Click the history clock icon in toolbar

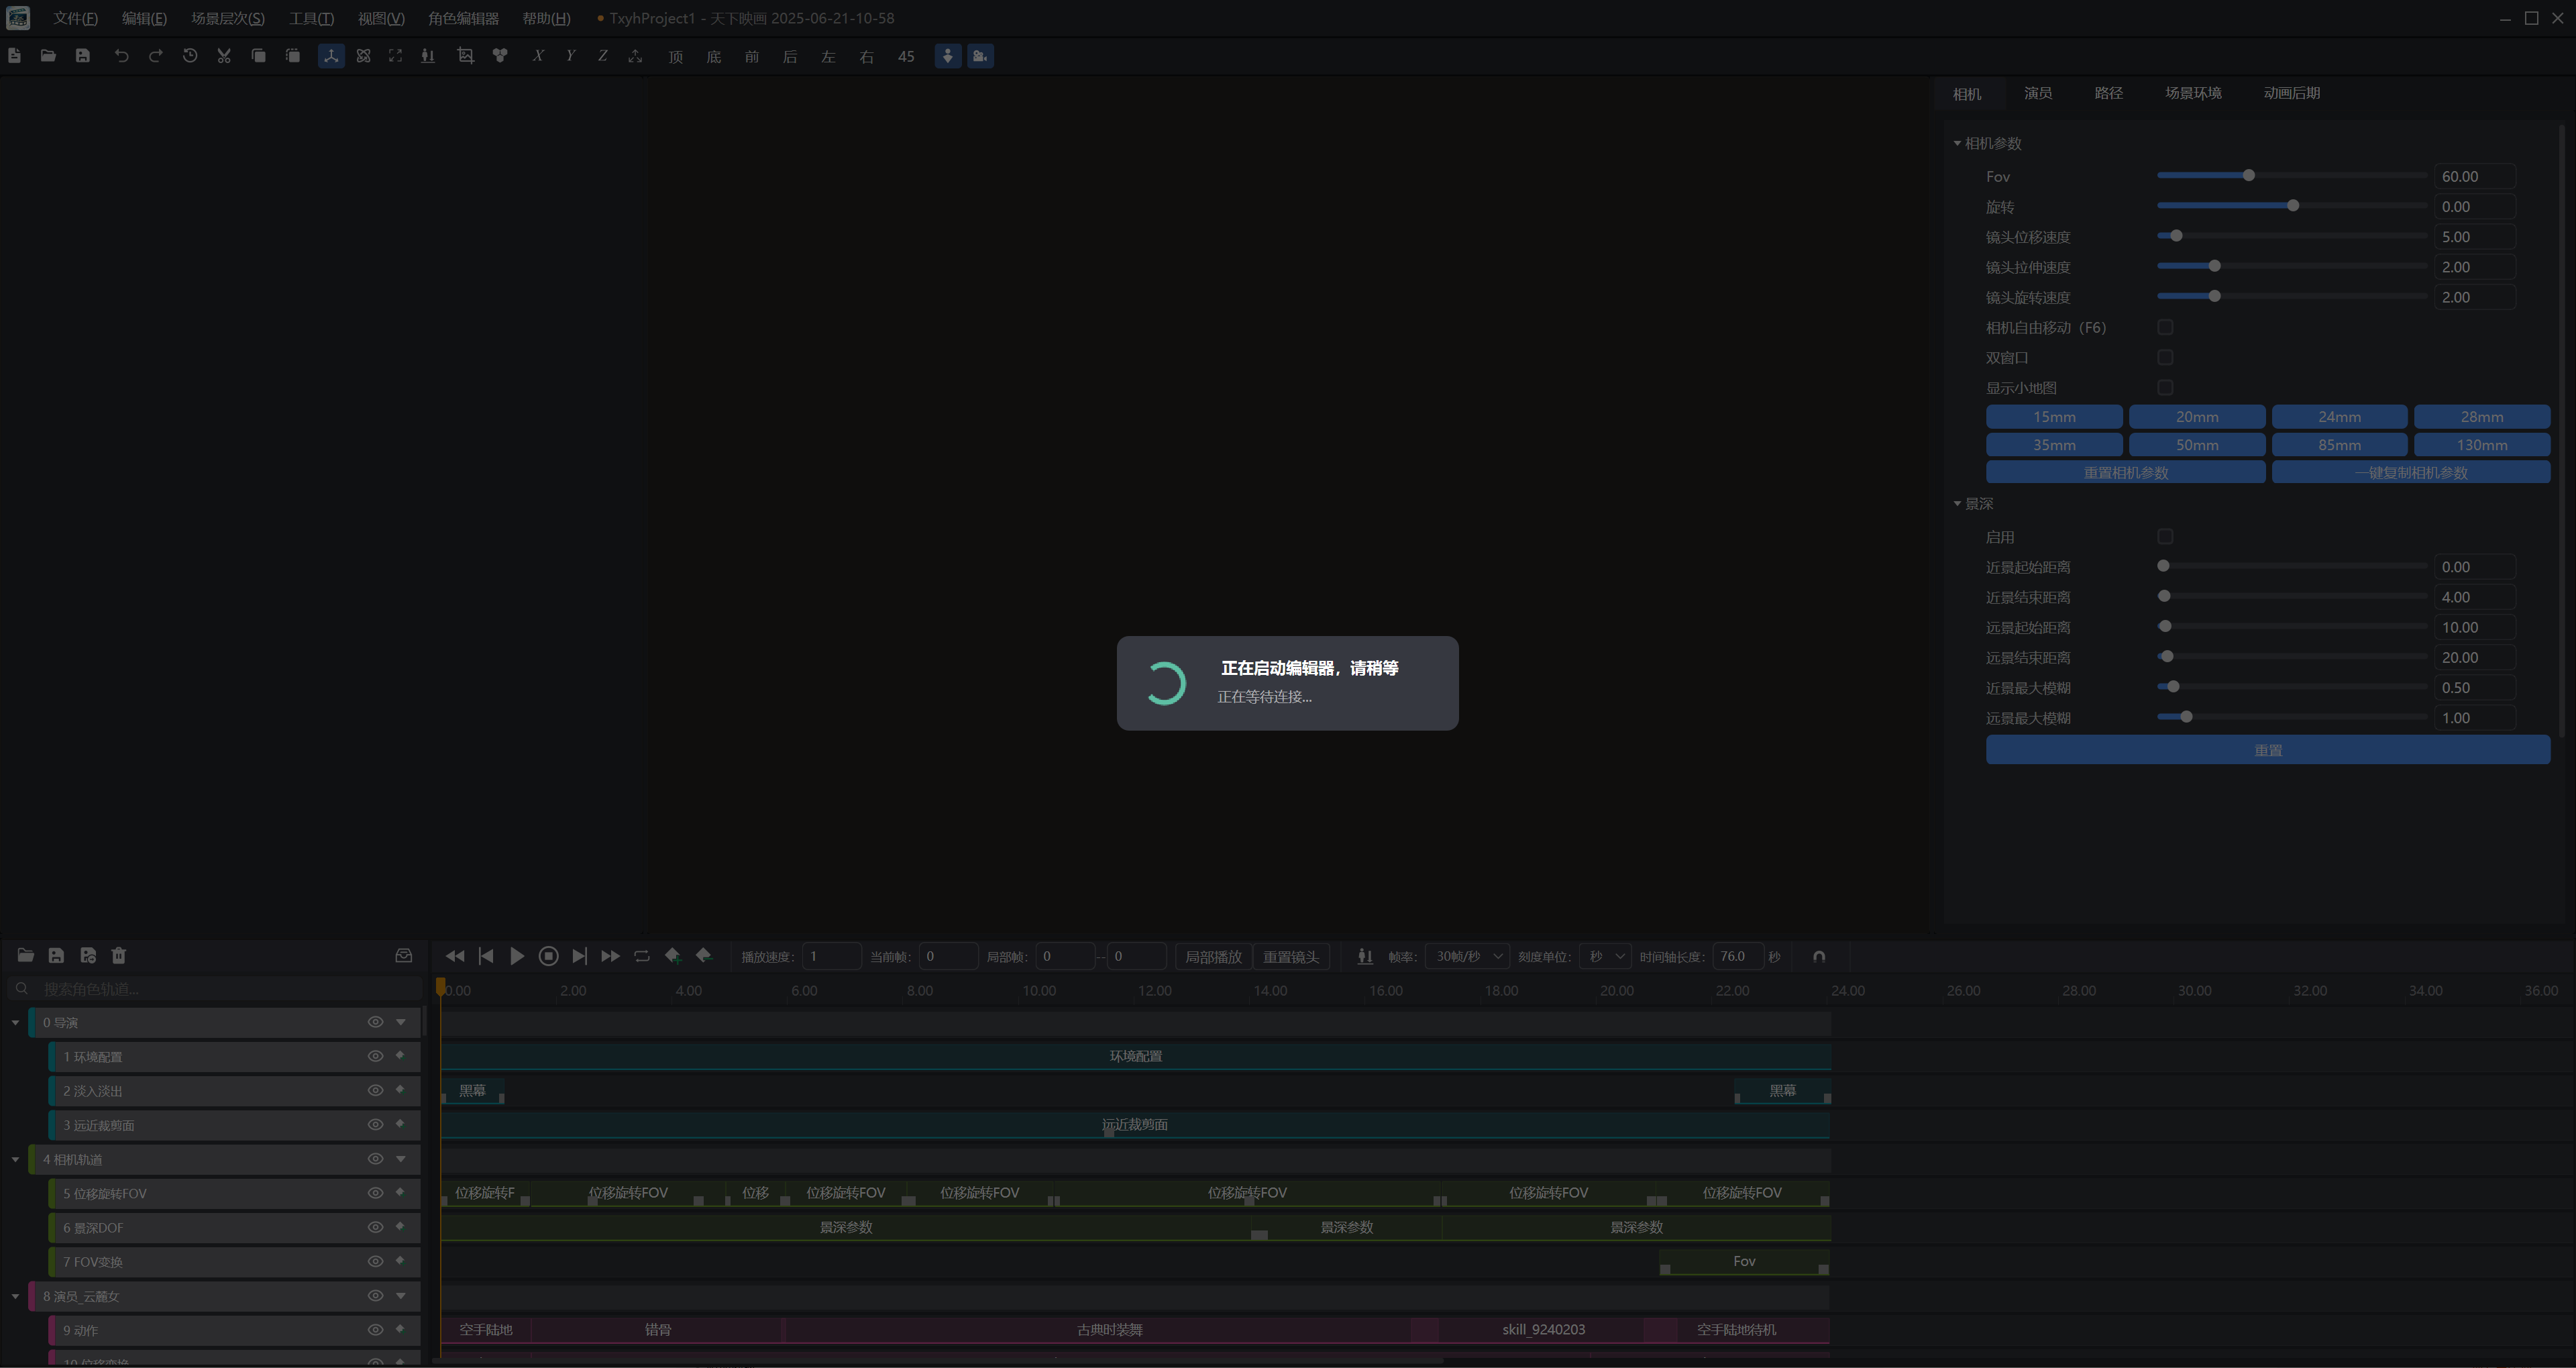tap(190, 56)
